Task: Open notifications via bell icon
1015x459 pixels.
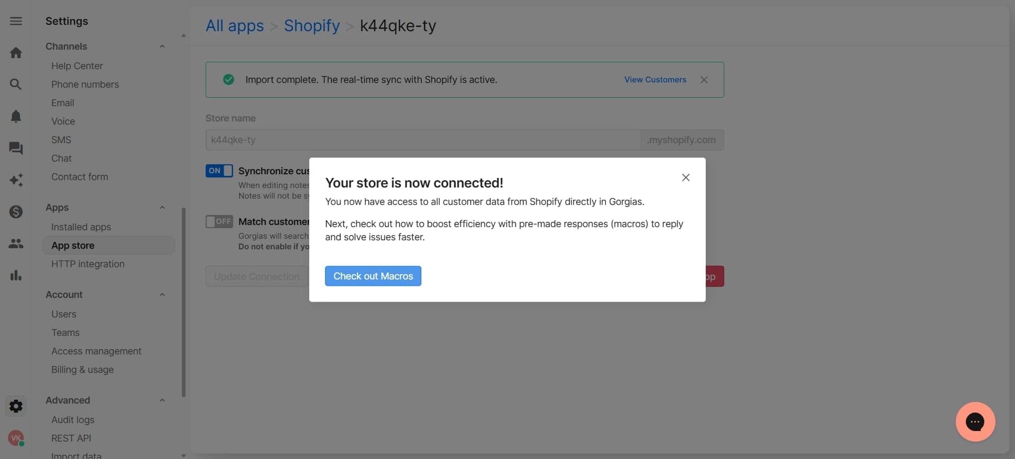Action: pos(16,116)
